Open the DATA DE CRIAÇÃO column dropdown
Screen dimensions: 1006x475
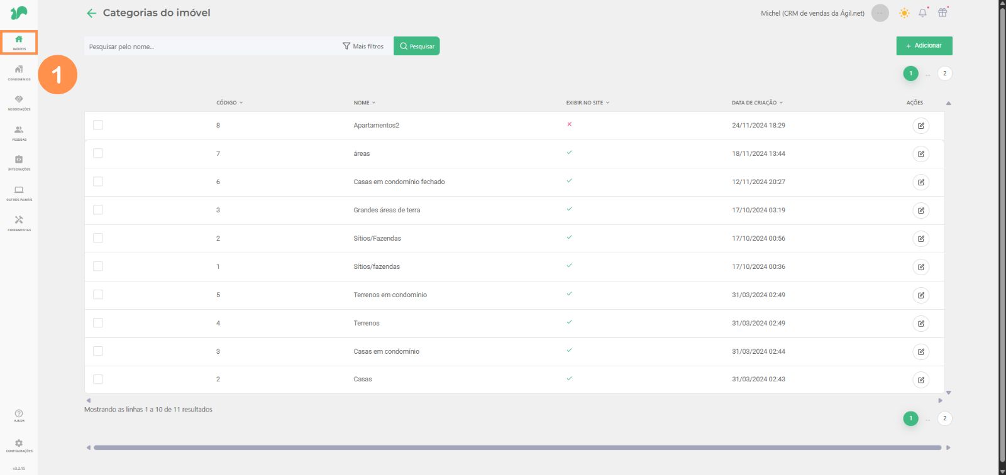pyautogui.click(x=757, y=102)
